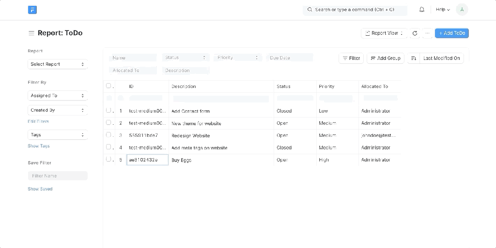Viewport: 496px width, 248px height.
Task: Select the Buy Eggs row checkbox
Action: pos(108,159)
